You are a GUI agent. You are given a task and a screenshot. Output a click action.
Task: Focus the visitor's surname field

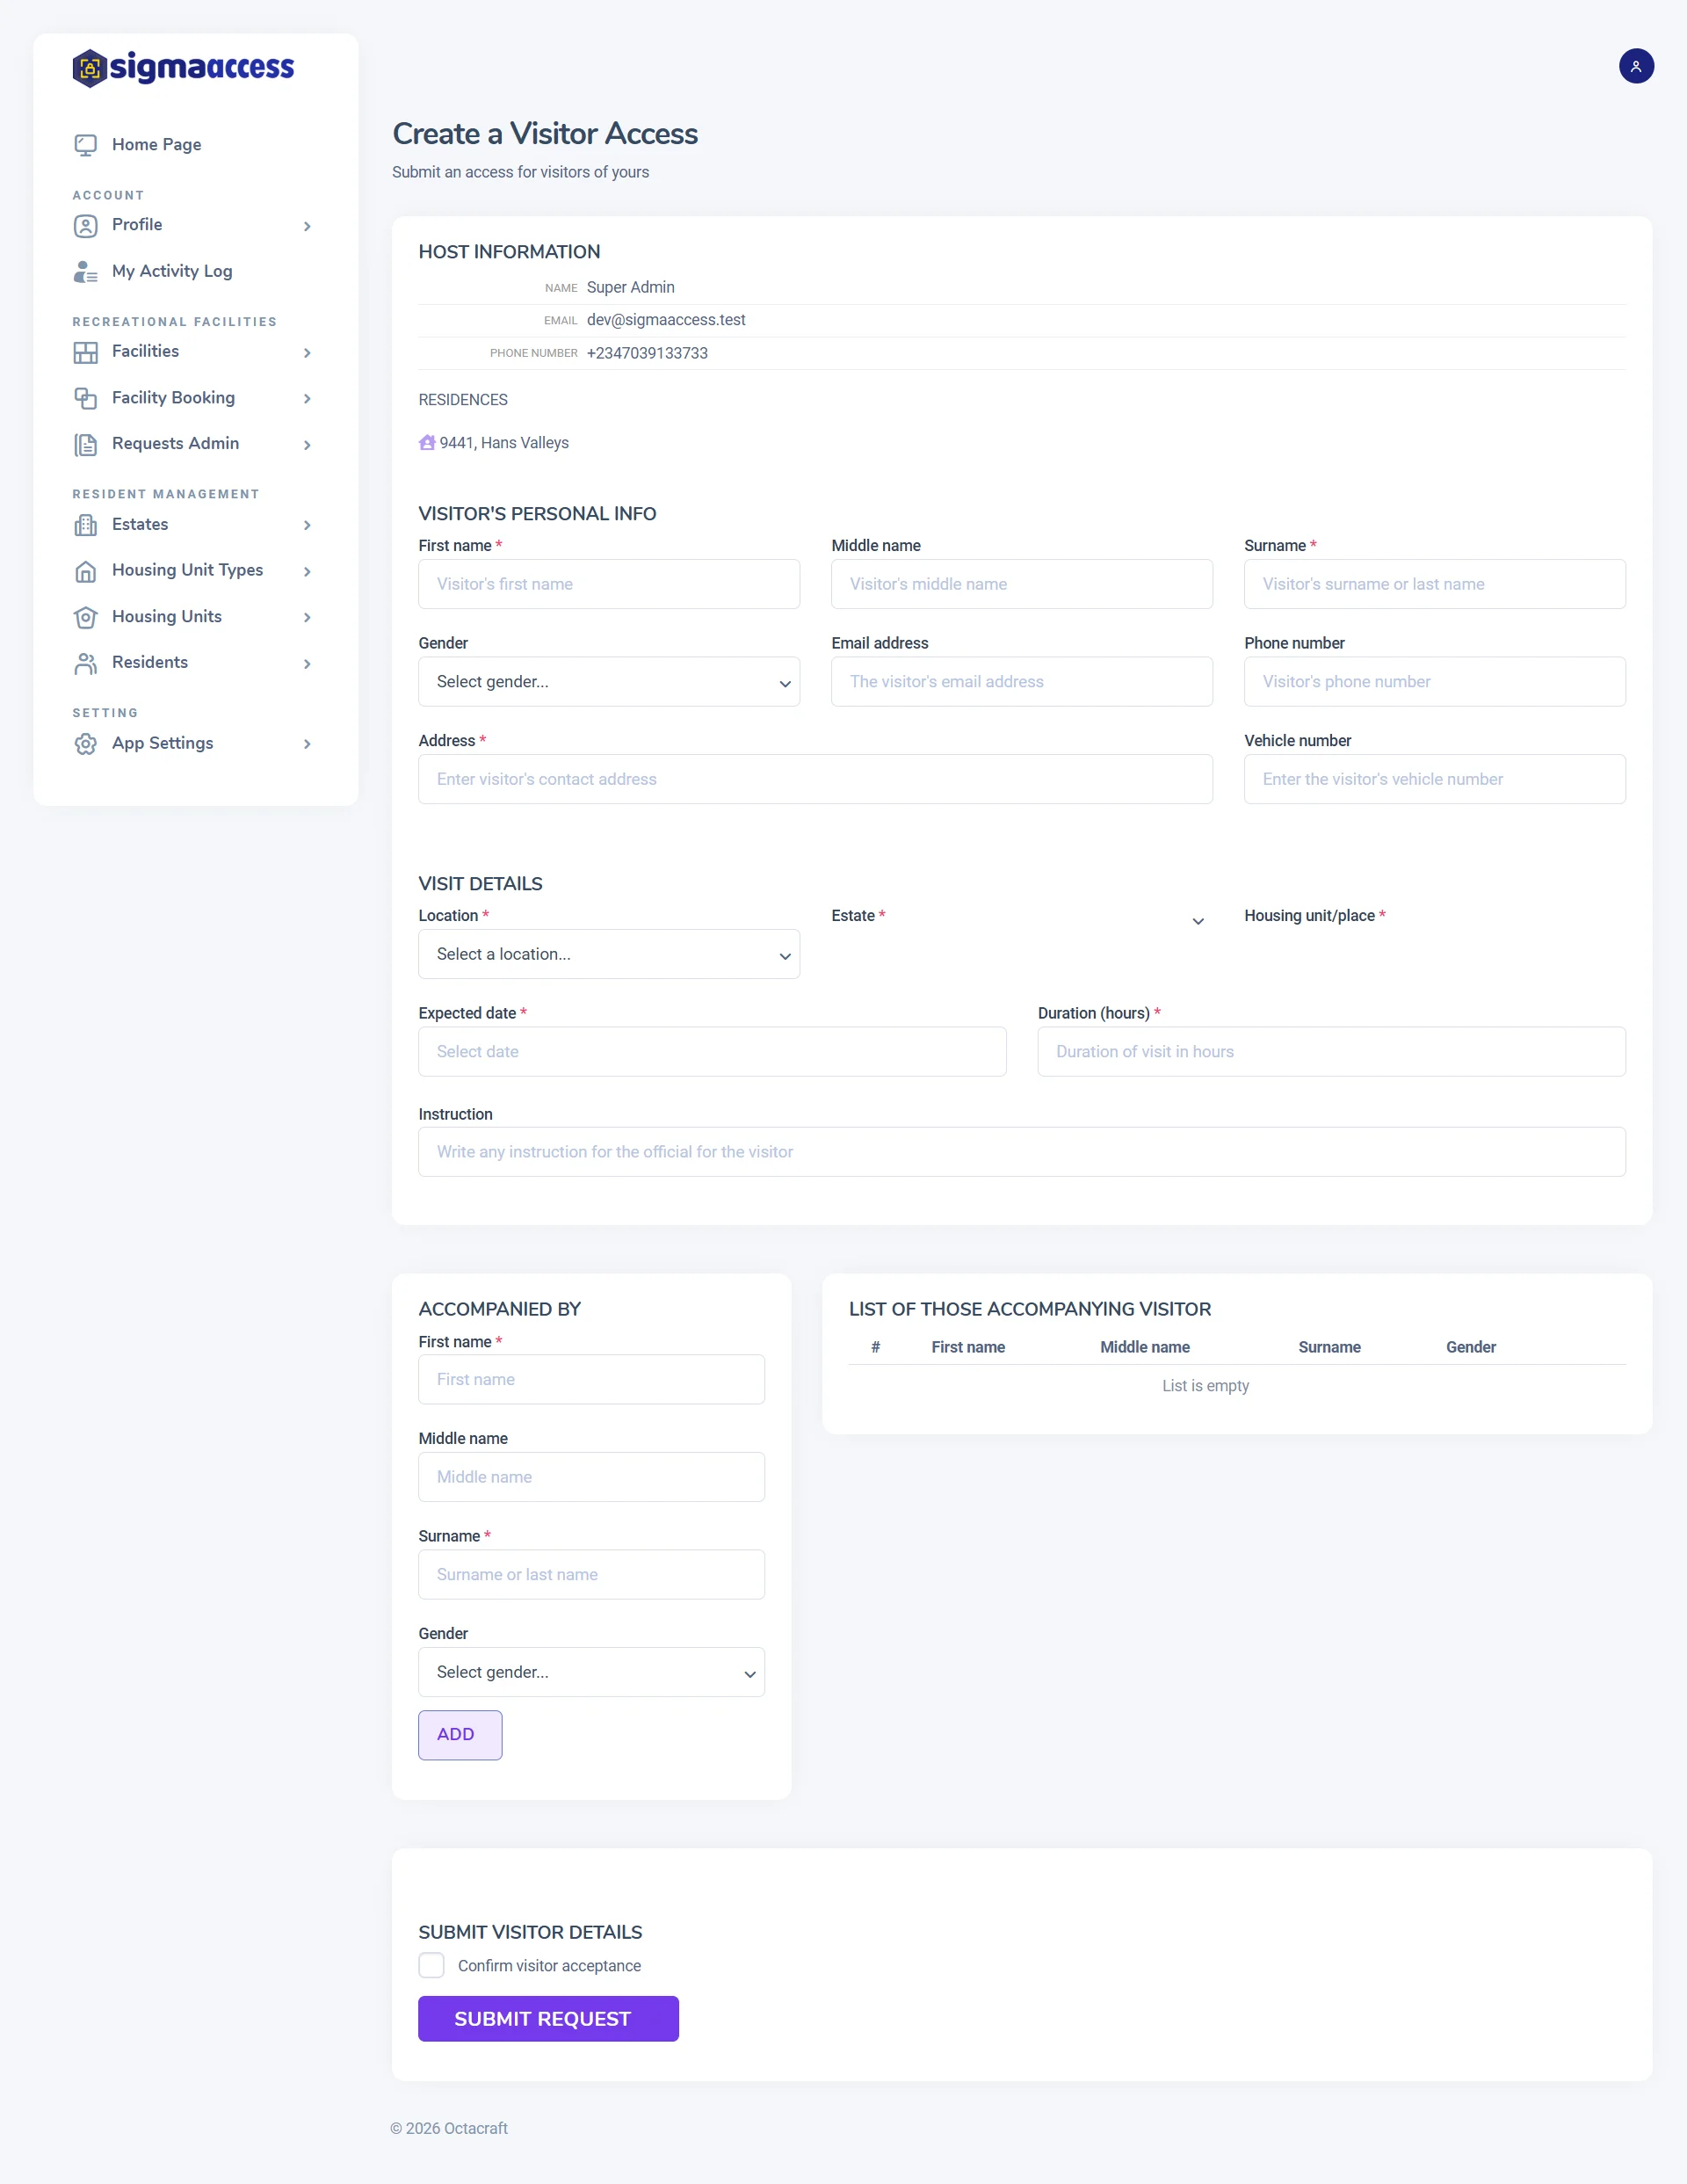[x=1435, y=584]
